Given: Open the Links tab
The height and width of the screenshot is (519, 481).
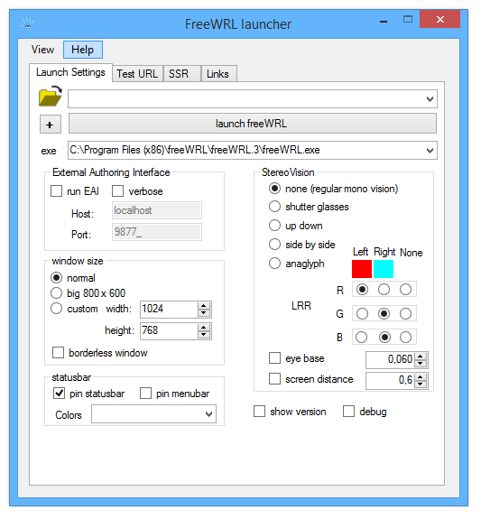Looking at the screenshot, I should (x=217, y=73).
